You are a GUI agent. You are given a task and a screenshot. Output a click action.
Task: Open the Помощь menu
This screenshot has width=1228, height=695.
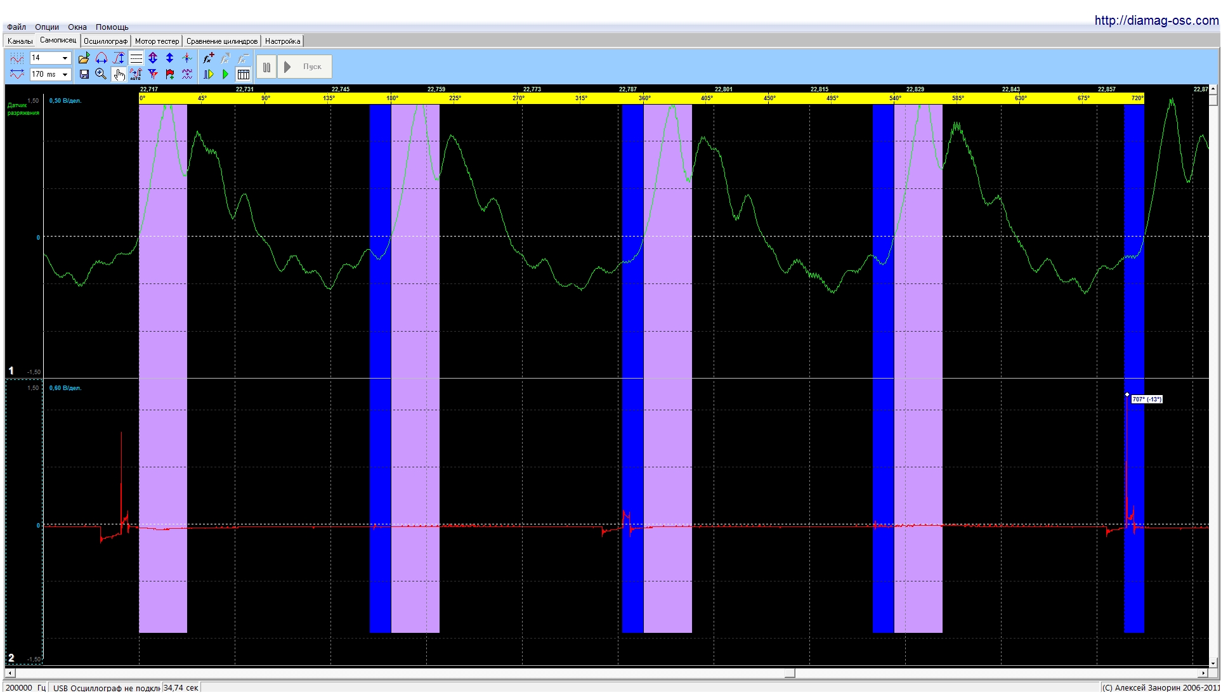tap(112, 27)
